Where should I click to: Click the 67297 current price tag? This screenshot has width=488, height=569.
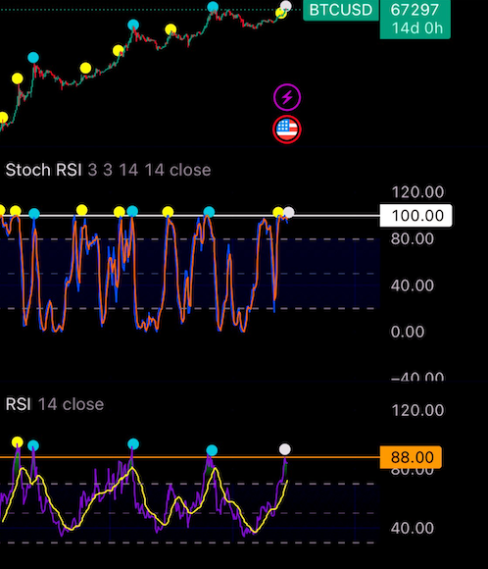[415, 18]
